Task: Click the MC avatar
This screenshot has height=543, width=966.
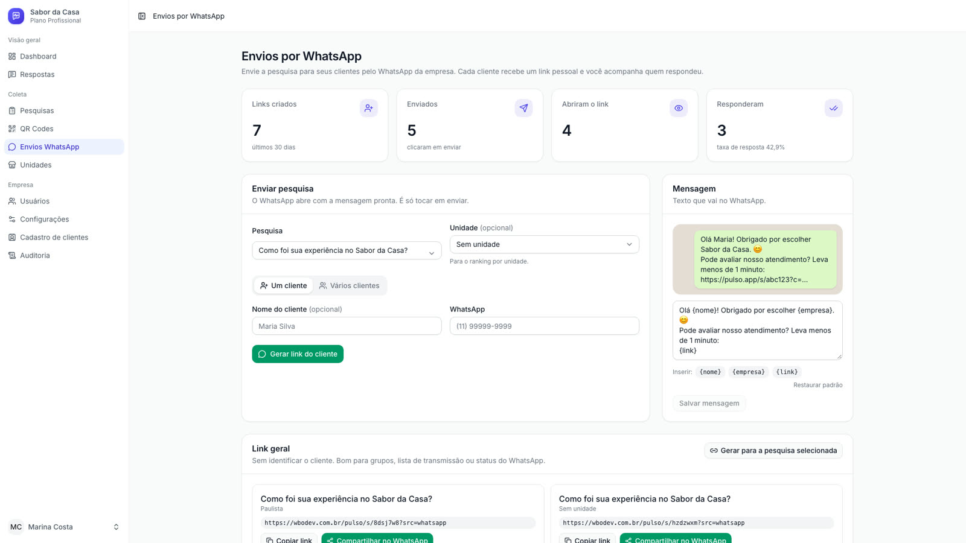Action: pyautogui.click(x=16, y=527)
